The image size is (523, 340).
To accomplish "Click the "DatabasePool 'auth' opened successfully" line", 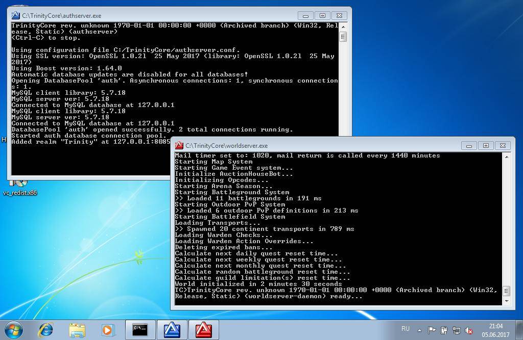I will coord(152,129).
